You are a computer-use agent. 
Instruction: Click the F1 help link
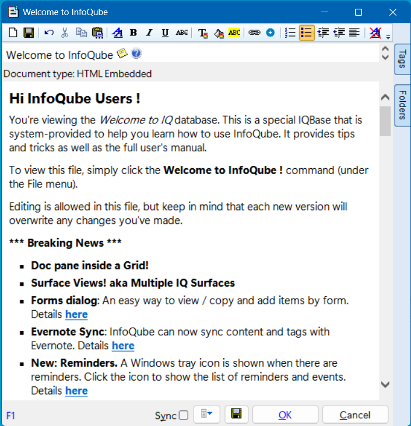click(10, 416)
